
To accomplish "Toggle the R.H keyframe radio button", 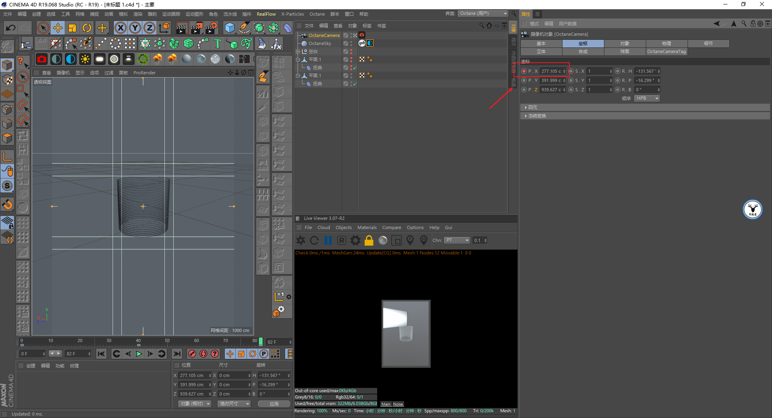I will (x=618, y=71).
